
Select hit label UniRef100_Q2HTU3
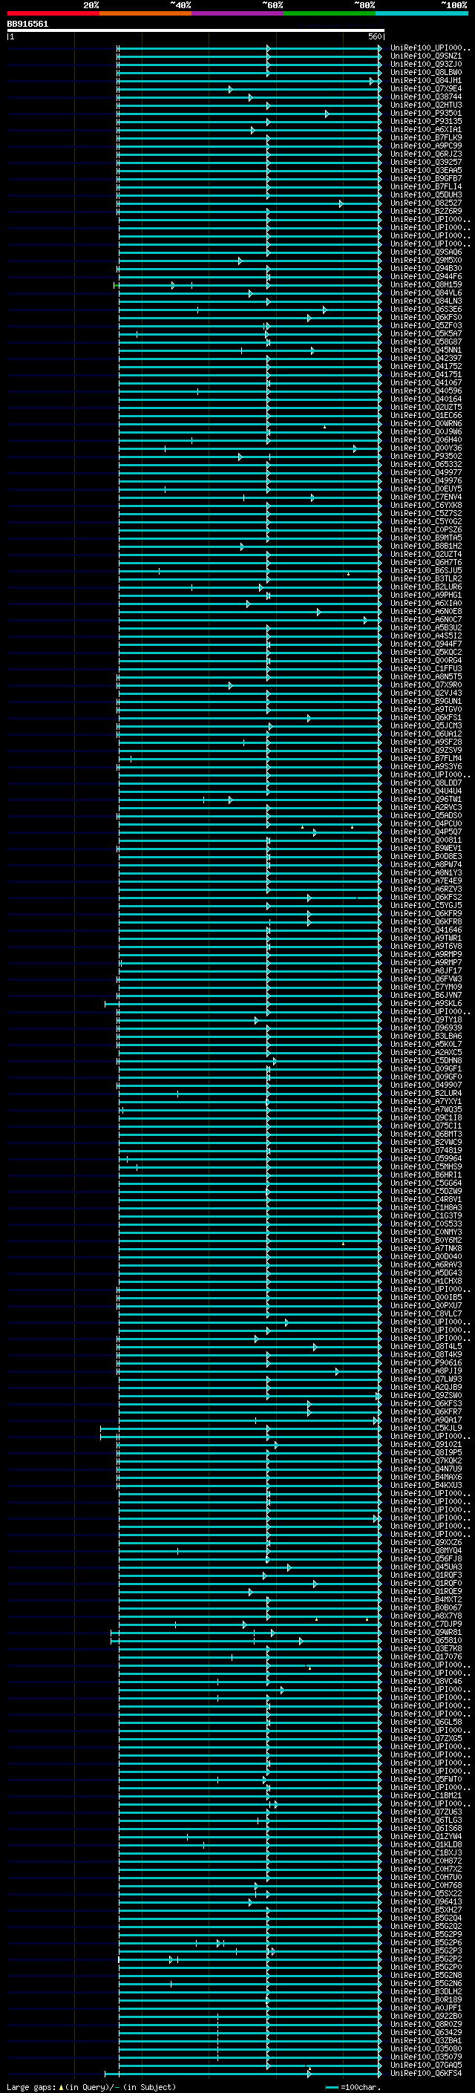coord(425,105)
